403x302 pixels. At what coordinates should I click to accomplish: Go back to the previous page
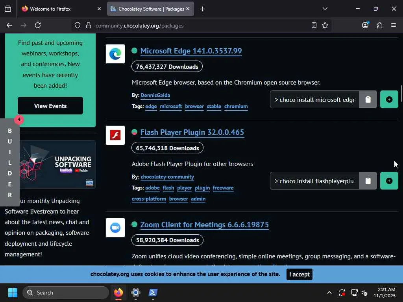point(9,25)
